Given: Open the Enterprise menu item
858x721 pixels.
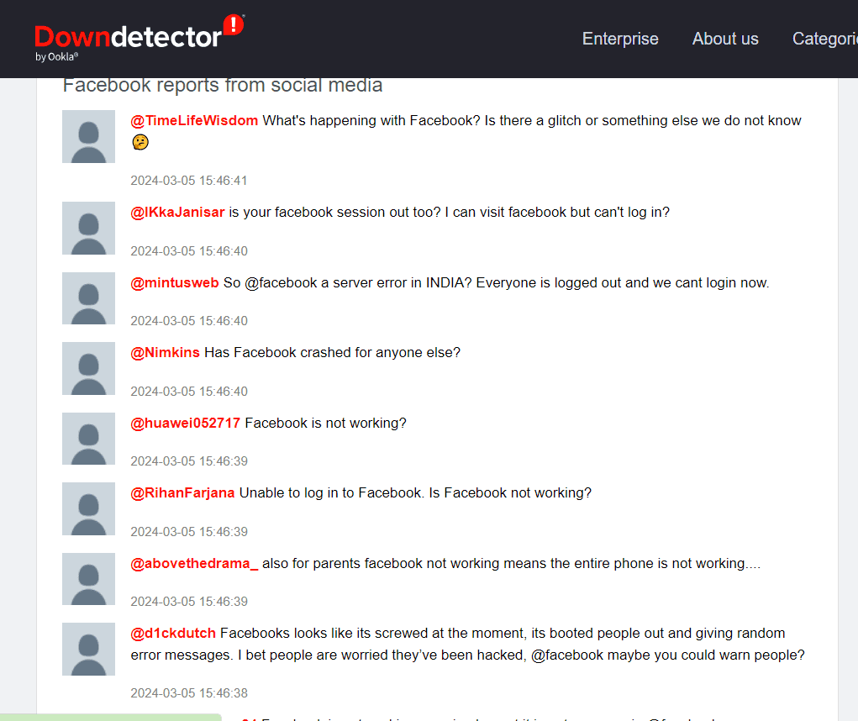Looking at the screenshot, I should click(620, 39).
